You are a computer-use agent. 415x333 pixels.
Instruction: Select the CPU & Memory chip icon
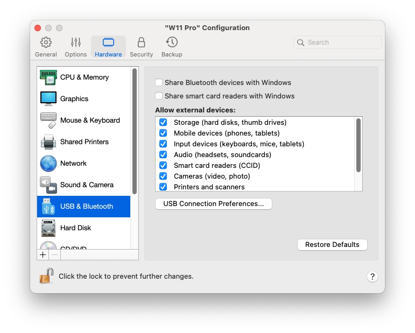click(48, 77)
